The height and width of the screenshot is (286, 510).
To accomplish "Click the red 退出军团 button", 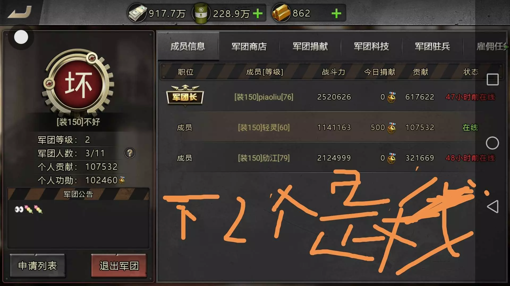I will tap(119, 266).
